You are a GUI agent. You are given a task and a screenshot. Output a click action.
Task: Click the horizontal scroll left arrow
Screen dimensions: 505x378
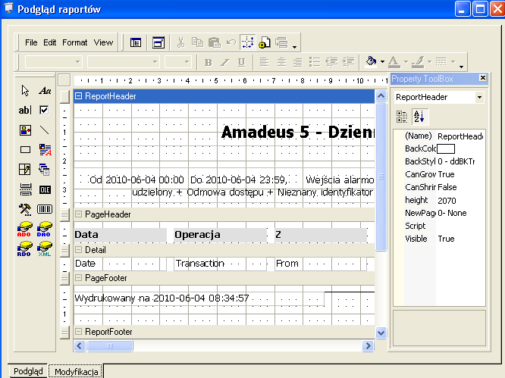pyautogui.click(x=80, y=346)
